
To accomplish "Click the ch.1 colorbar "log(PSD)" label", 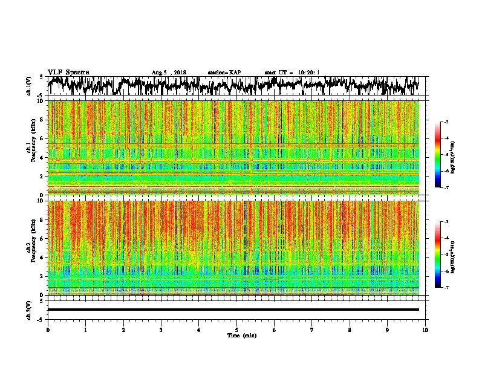I will tap(453, 158).
